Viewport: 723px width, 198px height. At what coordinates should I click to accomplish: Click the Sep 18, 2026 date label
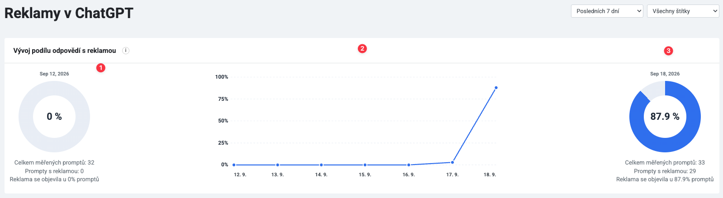[x=665, y=74]
